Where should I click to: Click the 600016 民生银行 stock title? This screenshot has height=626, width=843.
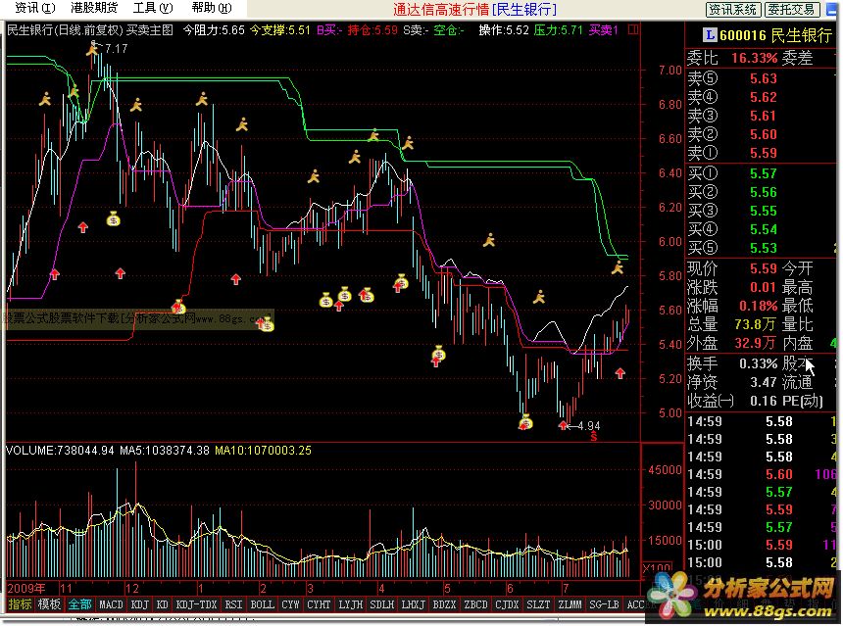point(775,35)
